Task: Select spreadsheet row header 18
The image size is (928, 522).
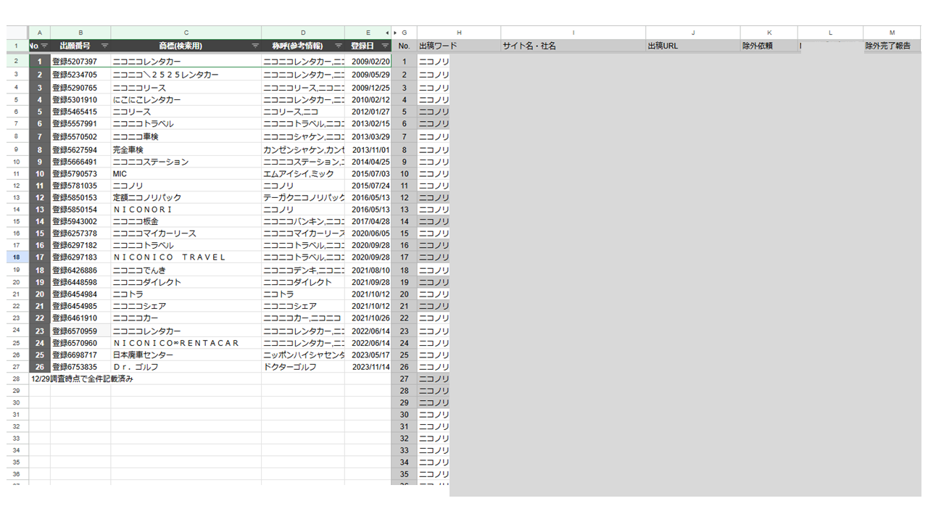Action: tap(16, 257)
